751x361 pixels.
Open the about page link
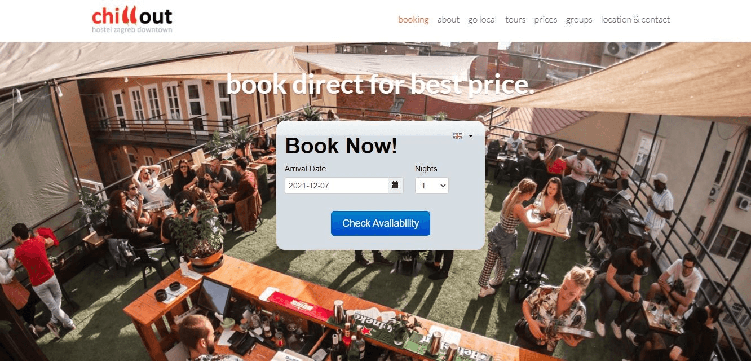[x=448, y=20]
